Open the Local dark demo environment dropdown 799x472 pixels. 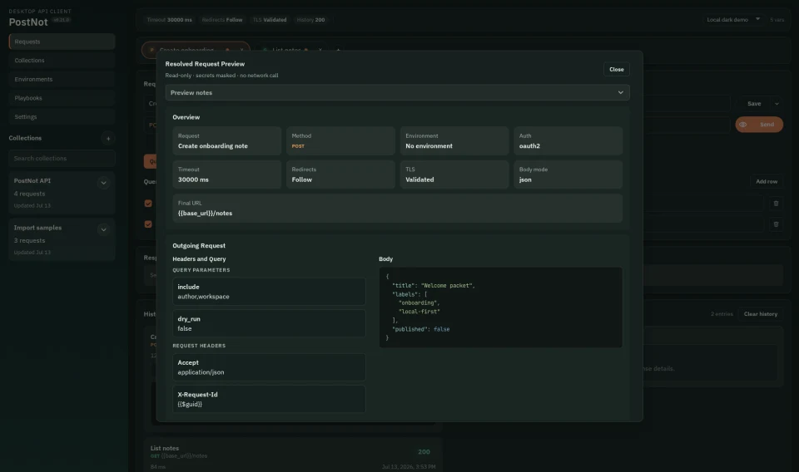pos(732,20)
